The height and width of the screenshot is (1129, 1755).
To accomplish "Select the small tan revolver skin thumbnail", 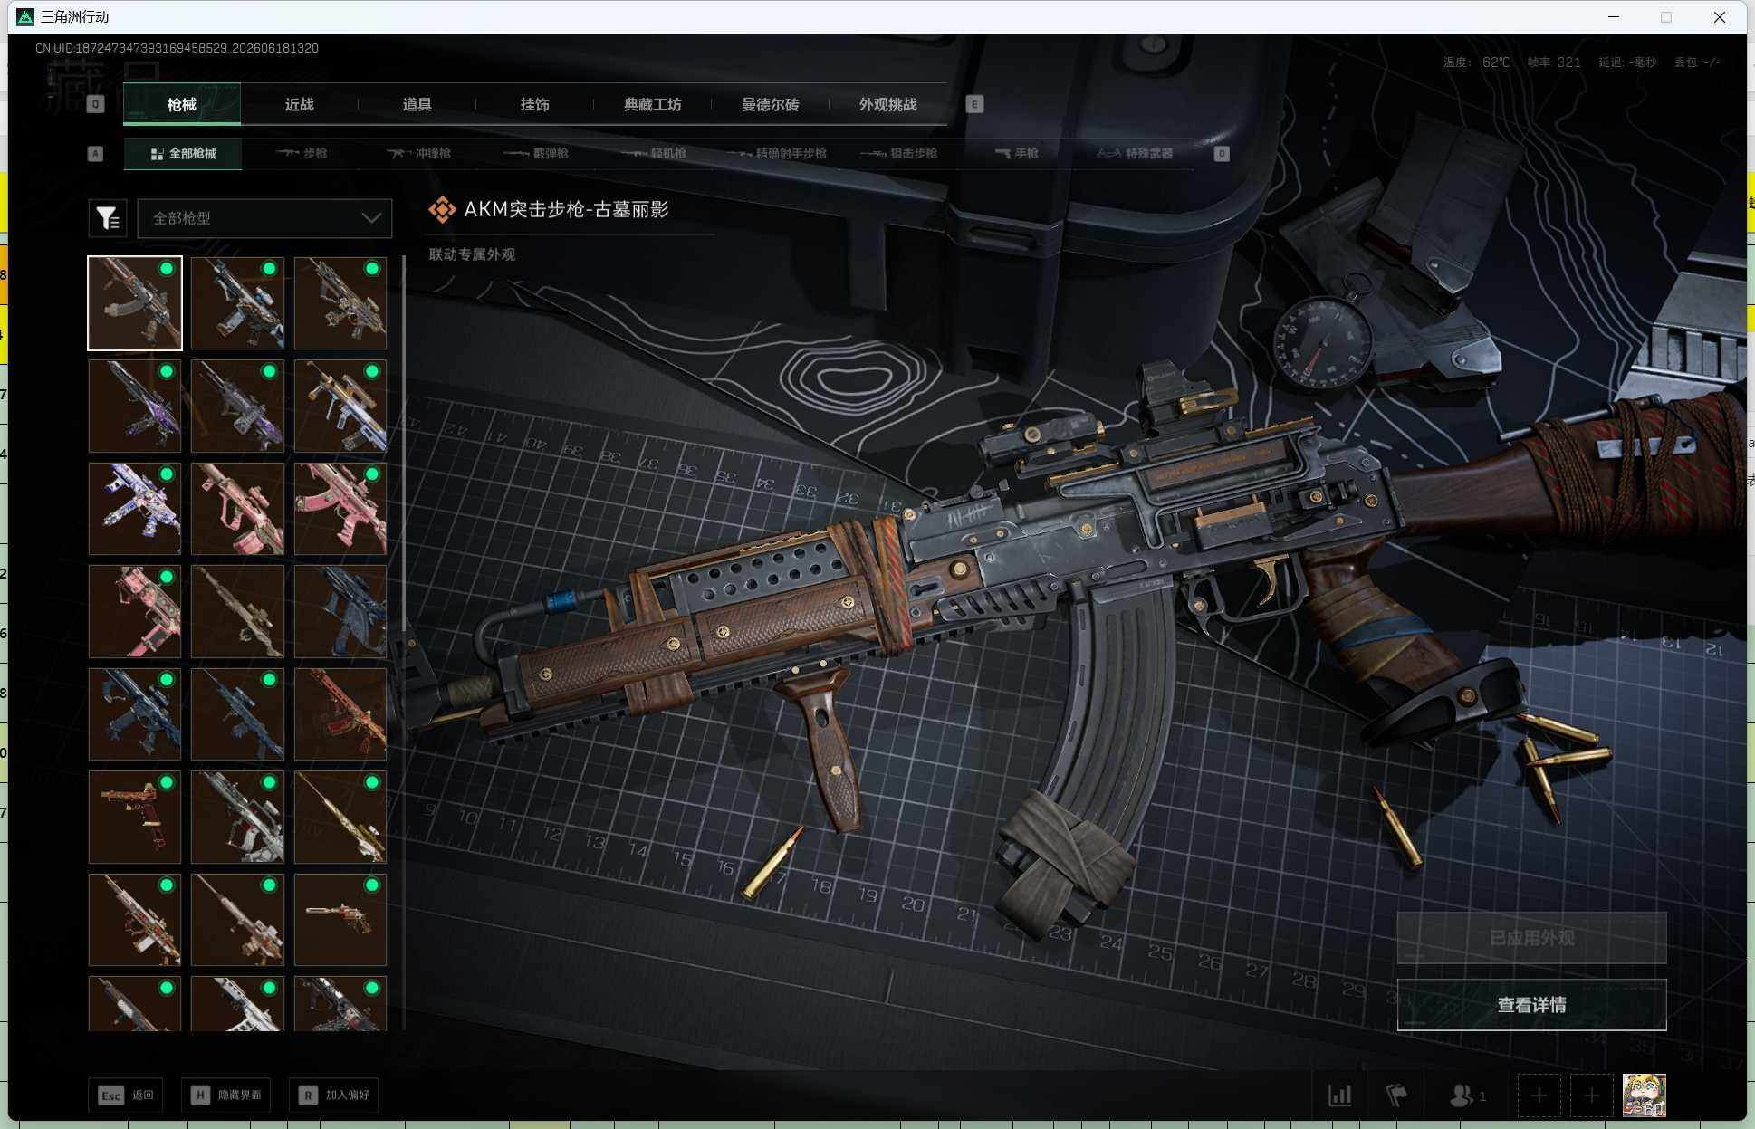I will point(340,920).
